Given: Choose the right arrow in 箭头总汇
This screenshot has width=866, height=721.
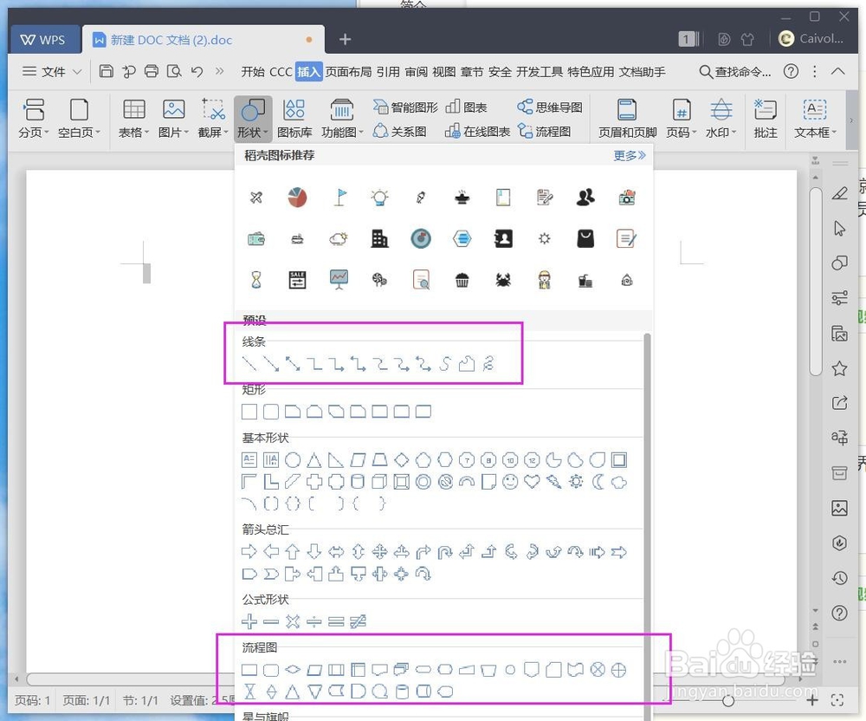Looking at the screenshot, I should coord(249,551).
